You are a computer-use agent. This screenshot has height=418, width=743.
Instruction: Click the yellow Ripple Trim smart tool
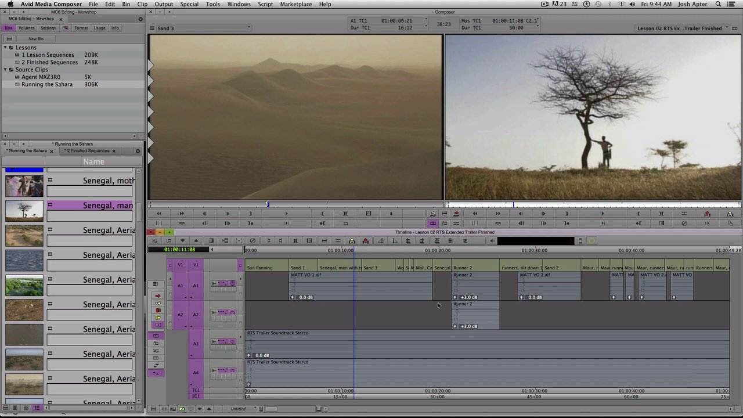[x=158, y=318]
